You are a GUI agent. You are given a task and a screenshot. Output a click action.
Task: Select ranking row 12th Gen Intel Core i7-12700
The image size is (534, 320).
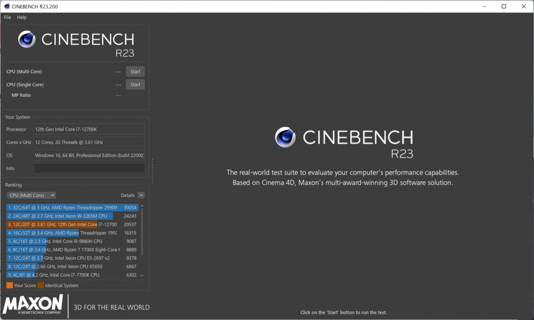tap(72, 224)
